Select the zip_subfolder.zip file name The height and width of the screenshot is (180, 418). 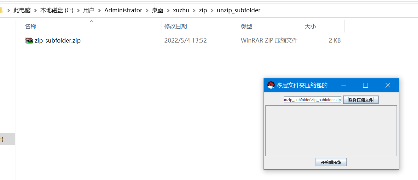(58, 41)
